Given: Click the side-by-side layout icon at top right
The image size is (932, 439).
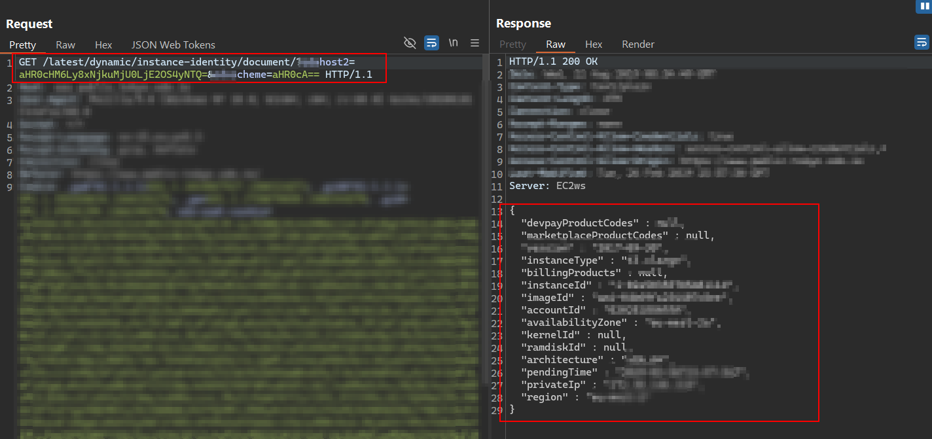Looking at the screenshot, I should pos(924,7).
